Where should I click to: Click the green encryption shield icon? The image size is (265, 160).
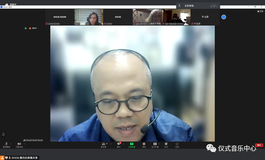point(26,28)
